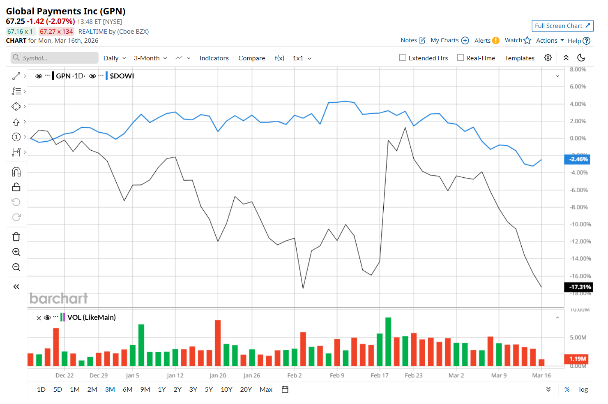Hide the GPN price series

tap(39, 76)
